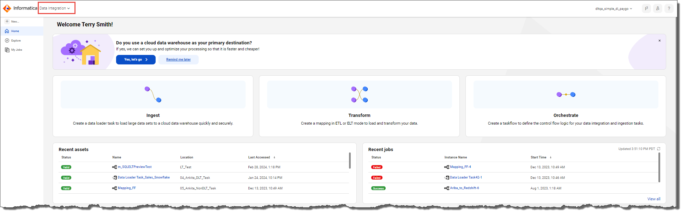Sort Recent jobs by Start Time arrow
This screenshot has width=699, height=213.
coord(550,157)
